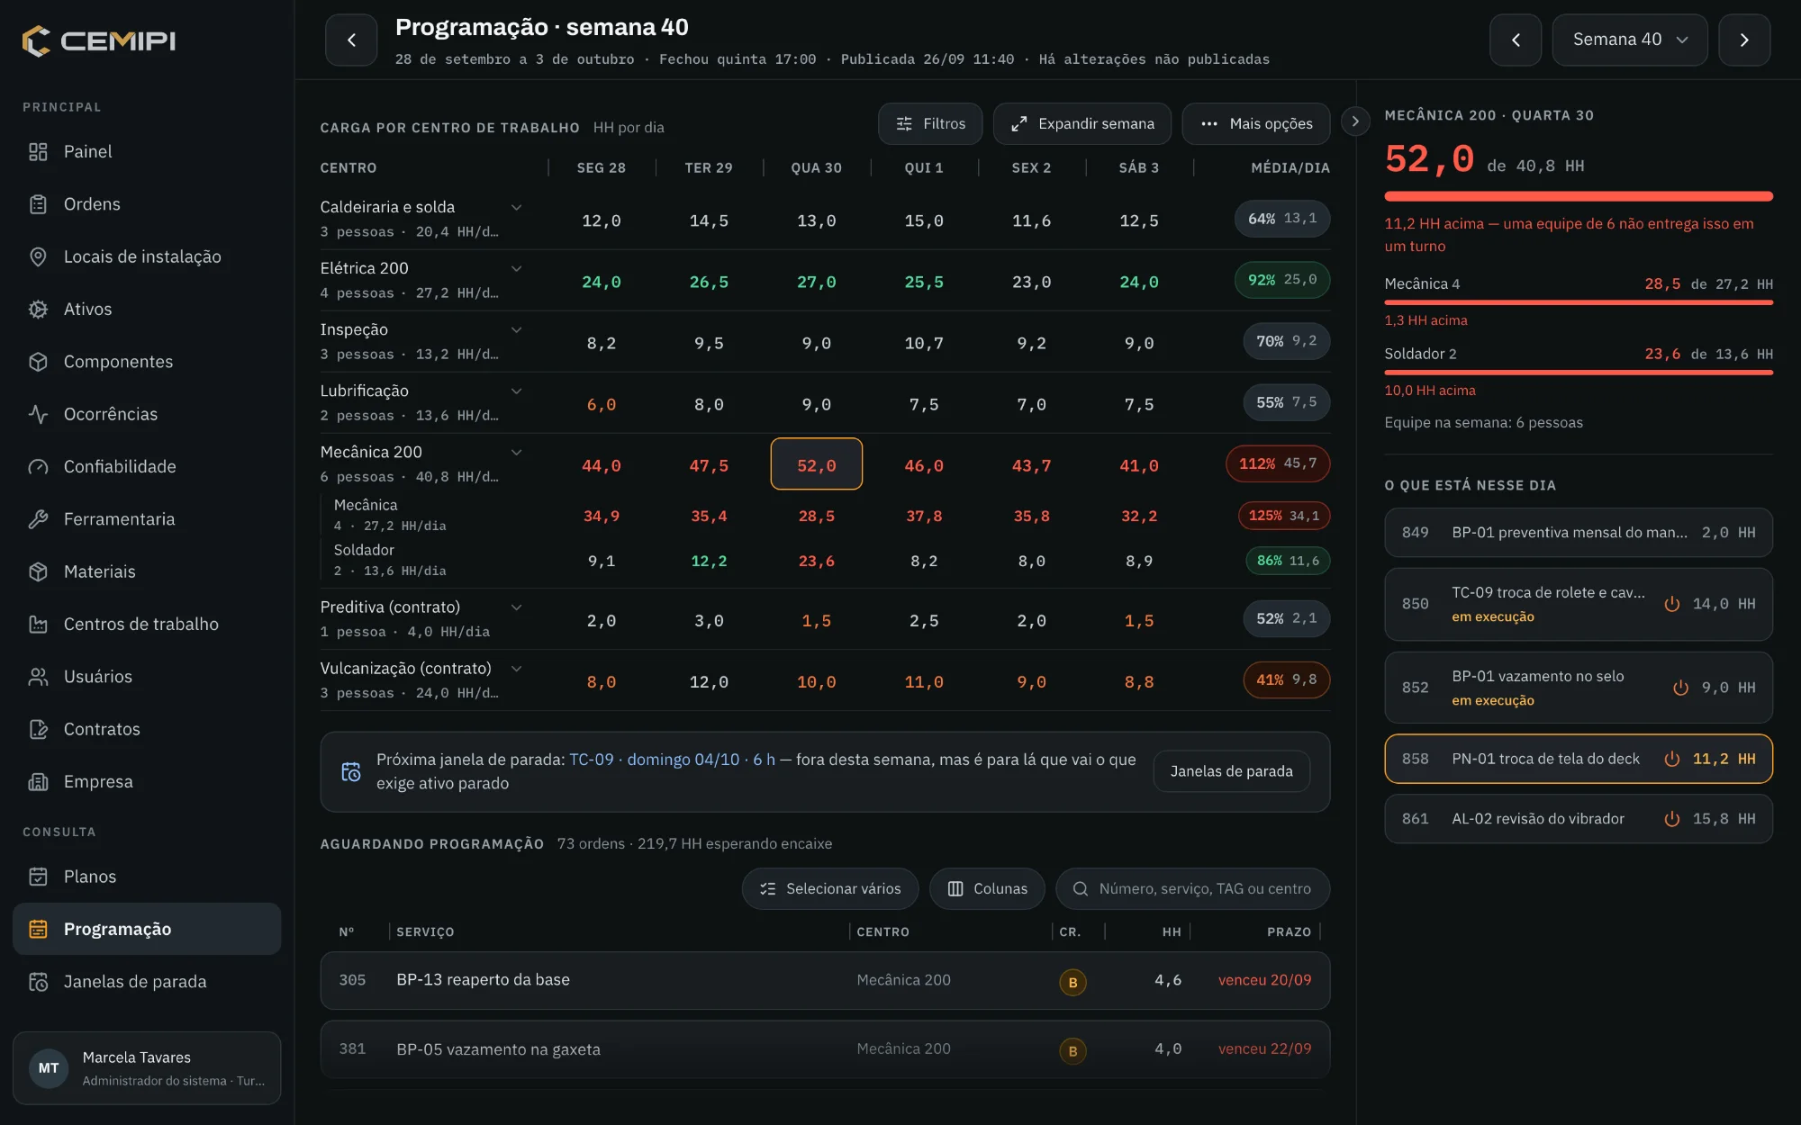The height and width of the screenshot is (1125, 1801).
Task: Open Programação menu item in sidebar
Action: (x=147, y=929)
